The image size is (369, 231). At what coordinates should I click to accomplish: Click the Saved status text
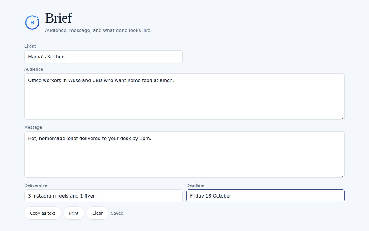coord(117,213)
